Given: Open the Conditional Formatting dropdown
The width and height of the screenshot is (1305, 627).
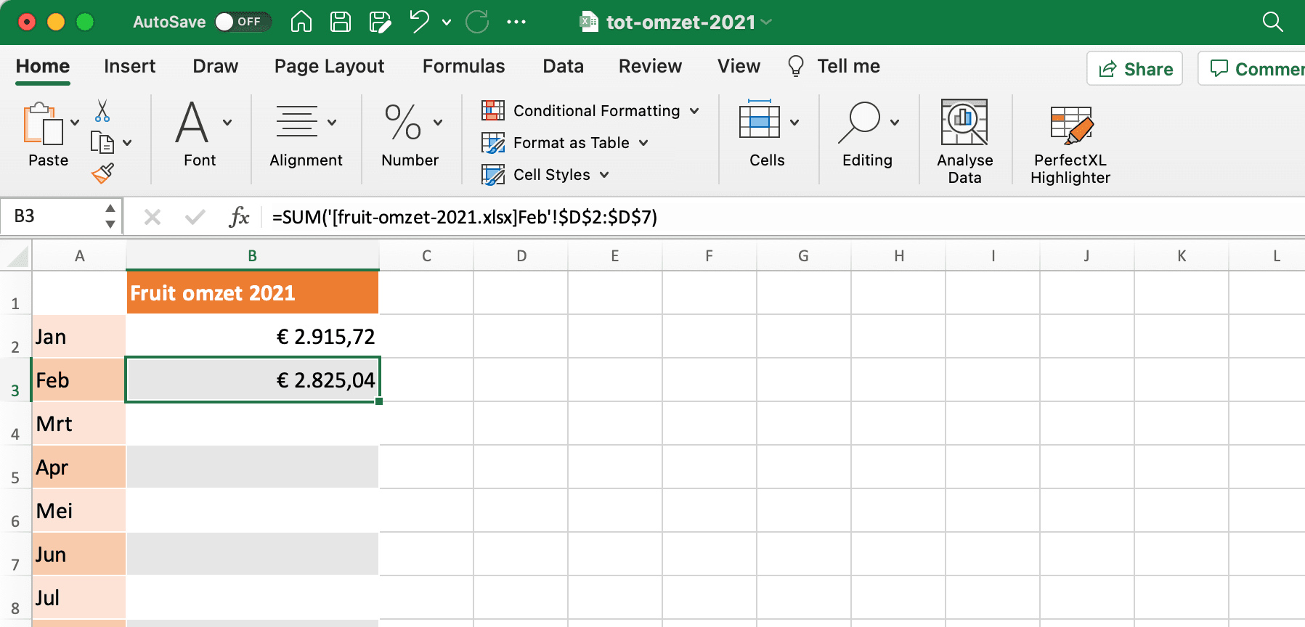Looking at the screenshot, I should [x=590, y=111].
